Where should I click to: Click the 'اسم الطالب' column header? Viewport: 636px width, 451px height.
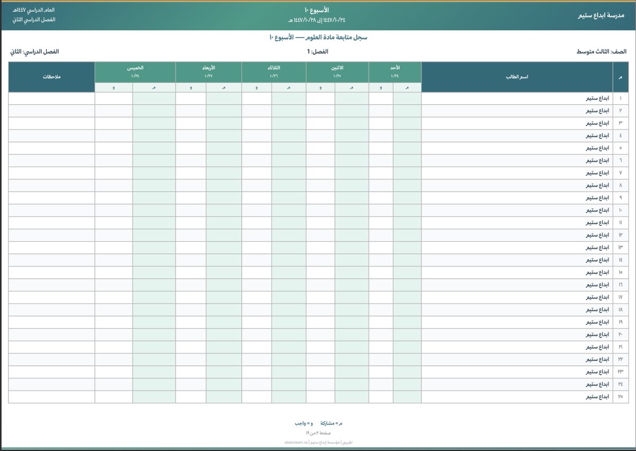tap(517, 77)
